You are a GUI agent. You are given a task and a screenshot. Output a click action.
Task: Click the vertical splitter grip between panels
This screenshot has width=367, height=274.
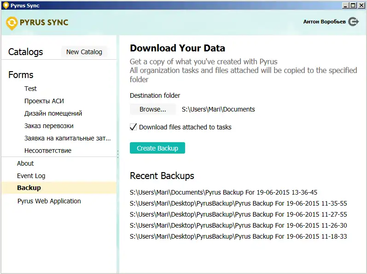coord(118,154)
